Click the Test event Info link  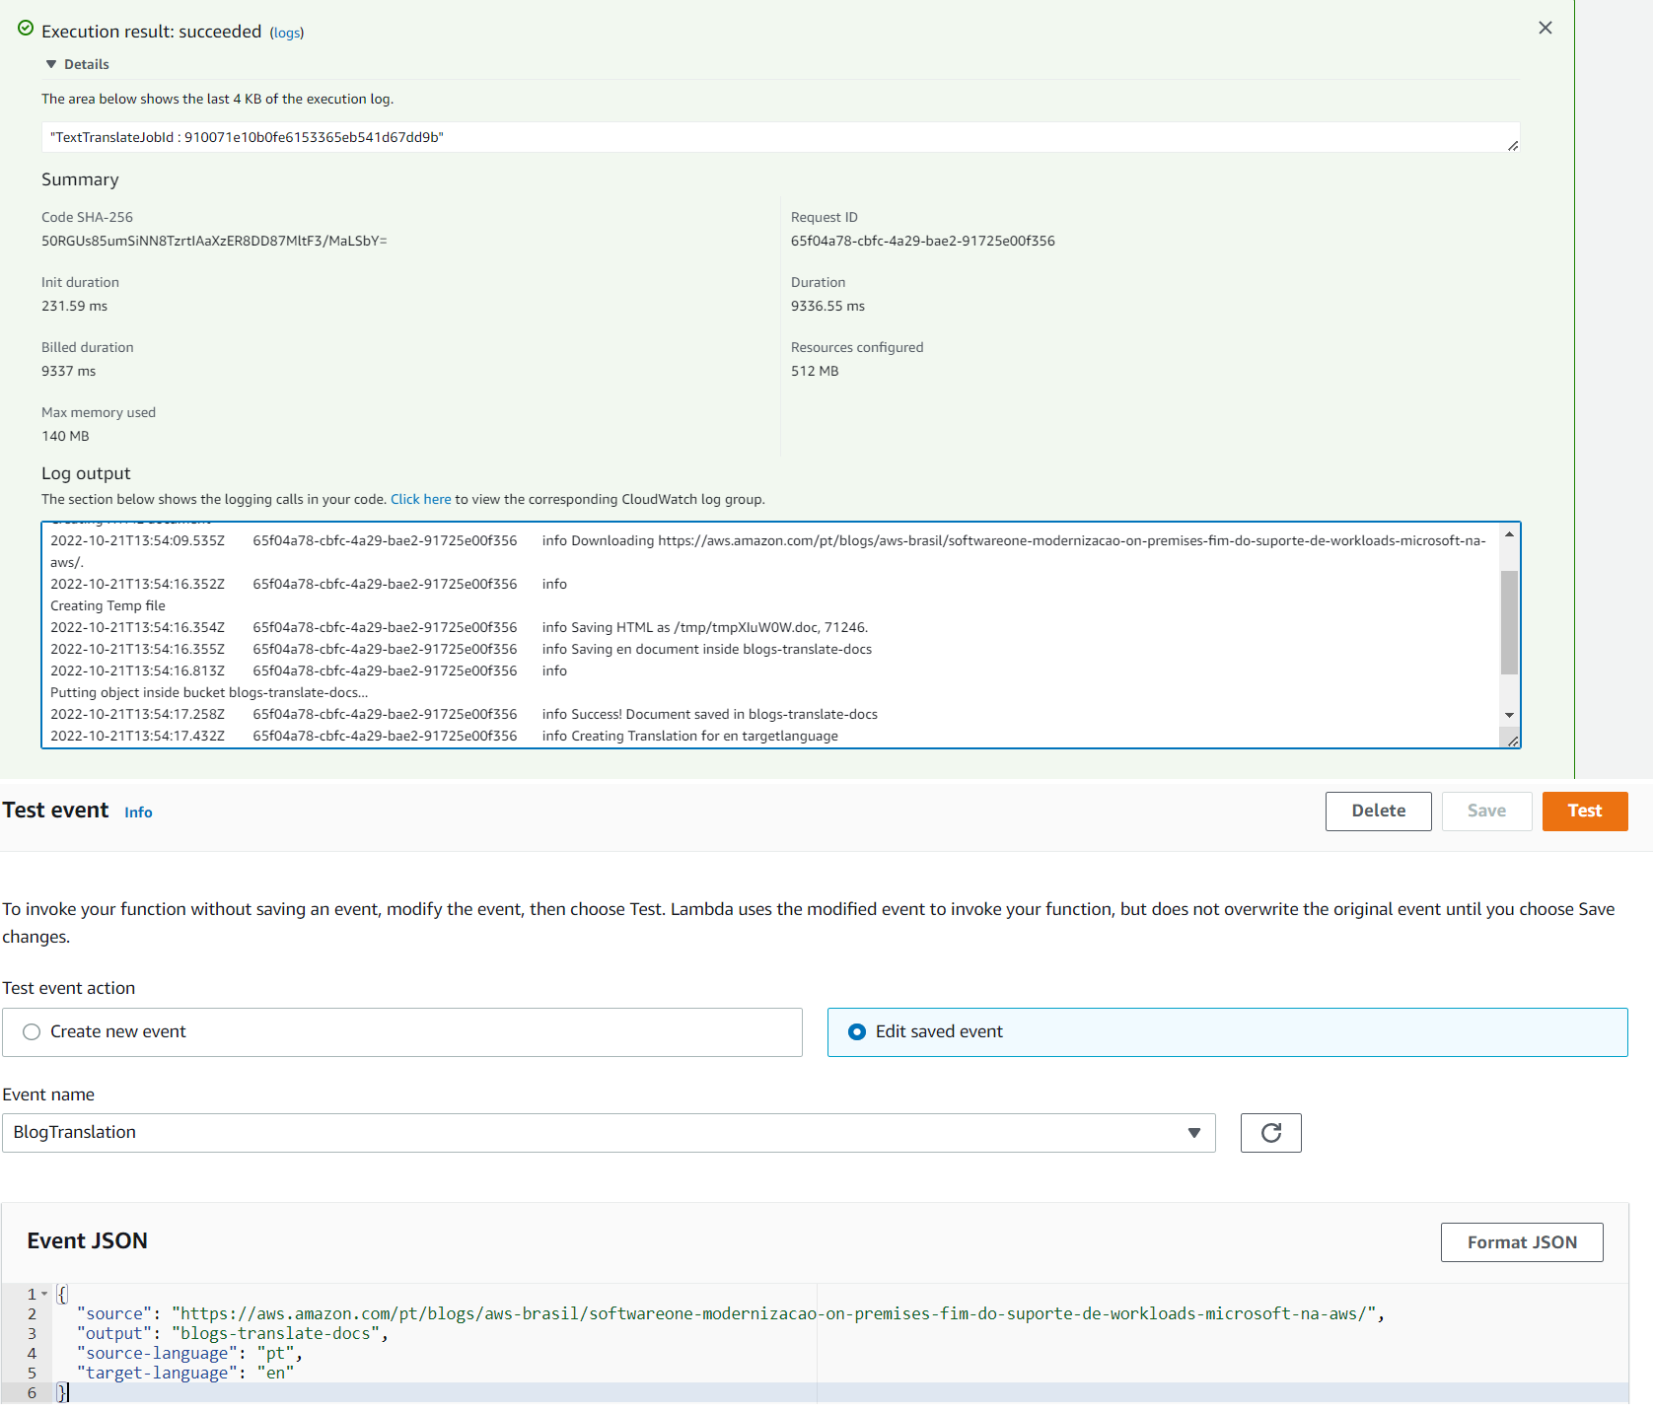pos(138,812)
